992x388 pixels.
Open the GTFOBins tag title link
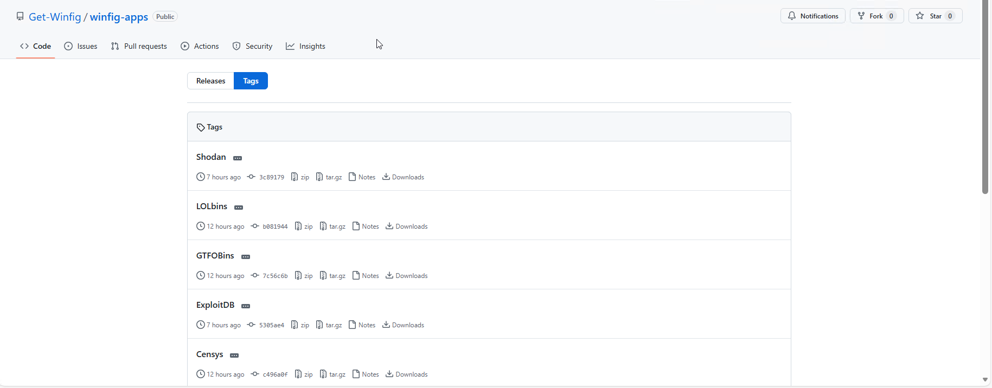215,256
